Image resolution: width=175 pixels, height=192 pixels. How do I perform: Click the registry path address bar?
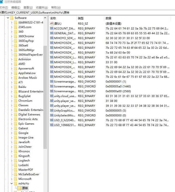pyautogui.click(x=87, y=12)
